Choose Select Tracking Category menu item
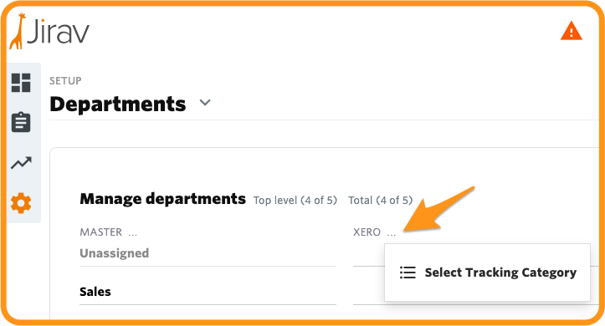 tap(487, 273)
